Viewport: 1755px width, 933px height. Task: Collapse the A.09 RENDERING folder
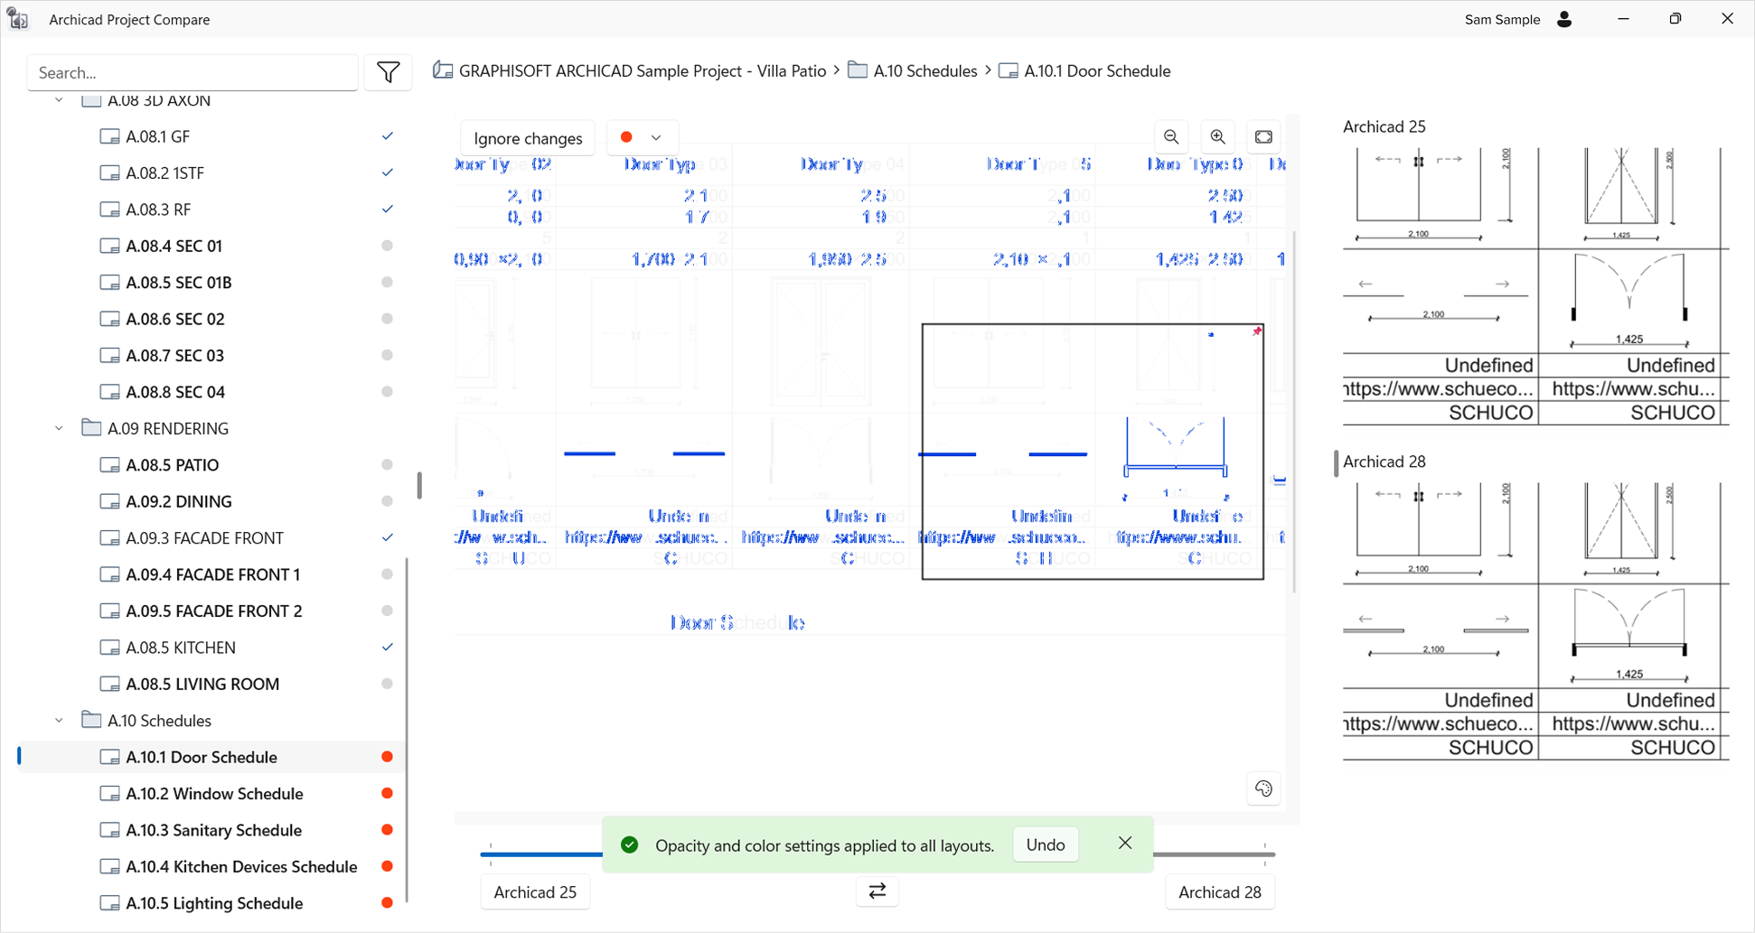coord(60,428)
